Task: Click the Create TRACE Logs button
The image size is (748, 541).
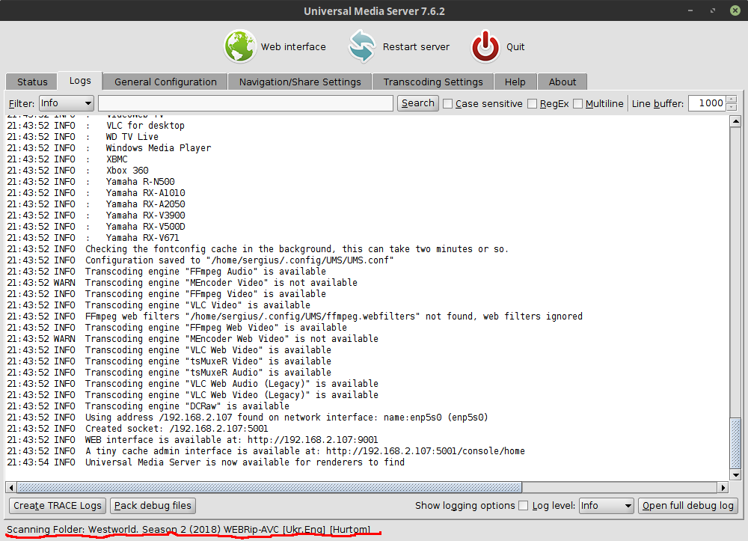Action: click(58, 505)
